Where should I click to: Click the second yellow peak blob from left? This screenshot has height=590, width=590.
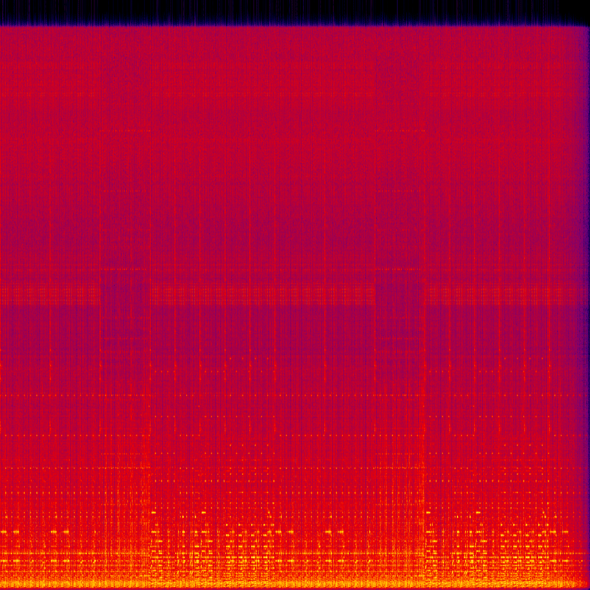tap(204, 512)
